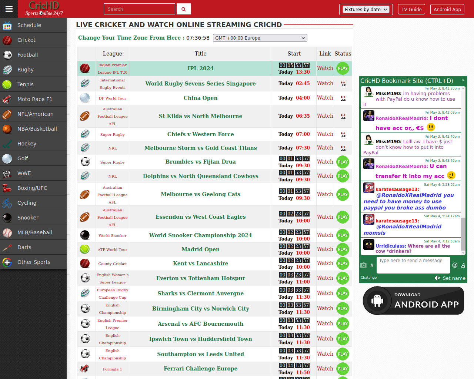474x379 pixels.
Task: Open the Fixtures by date dropdown
Action: pyautogui.click(x=365, y=10)
